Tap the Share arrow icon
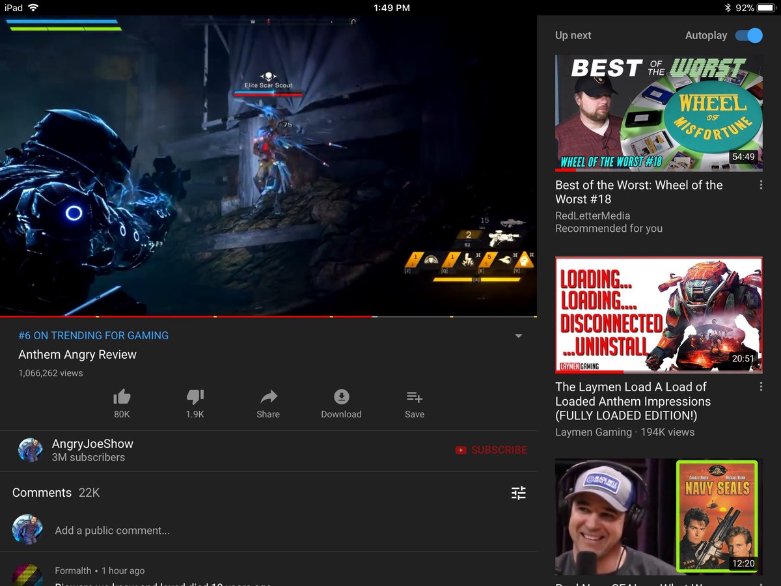Image resolution: width=781 pixels, height=586 pixels. [268, 397]
